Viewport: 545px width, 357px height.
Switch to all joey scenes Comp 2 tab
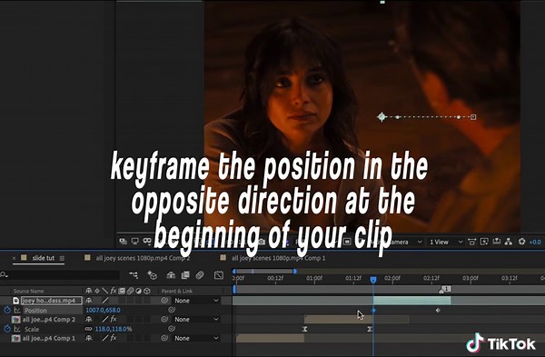click(143, 258)
